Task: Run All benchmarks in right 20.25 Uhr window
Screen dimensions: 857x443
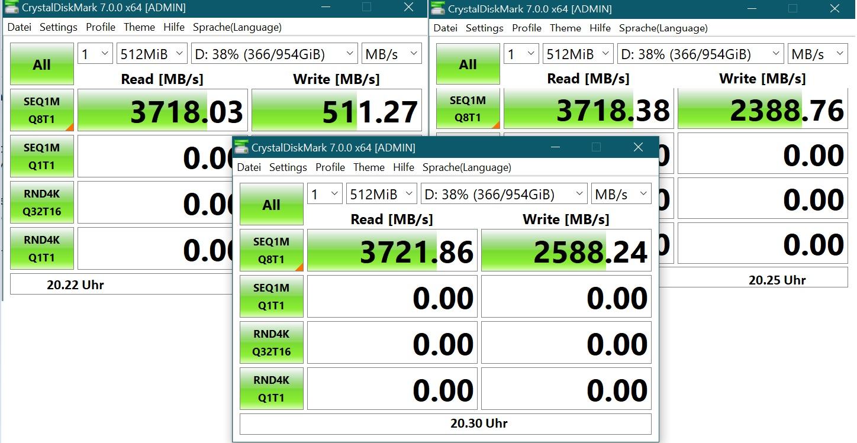Action: (x=468, y=64)
